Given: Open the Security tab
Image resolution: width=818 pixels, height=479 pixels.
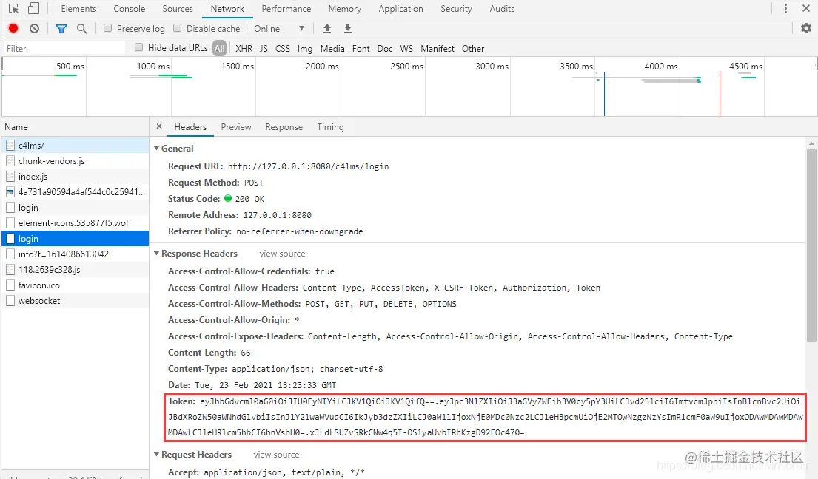Looking at the screenshot, I should pyautogui.click(x=456, y=9).
